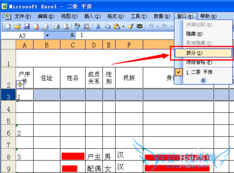This screenshot has width=234, height=173.
Task: Click the 住址 header cell
Action: (47, 78)
